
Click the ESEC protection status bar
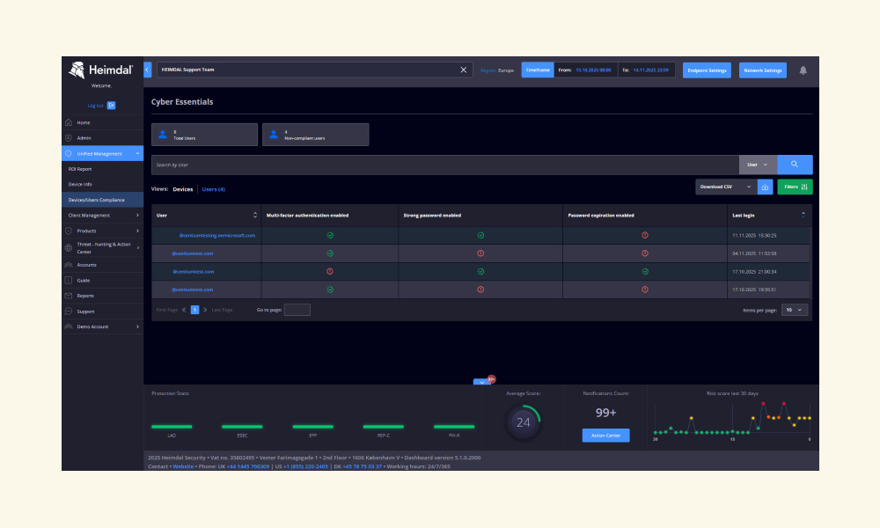point(242,427)
